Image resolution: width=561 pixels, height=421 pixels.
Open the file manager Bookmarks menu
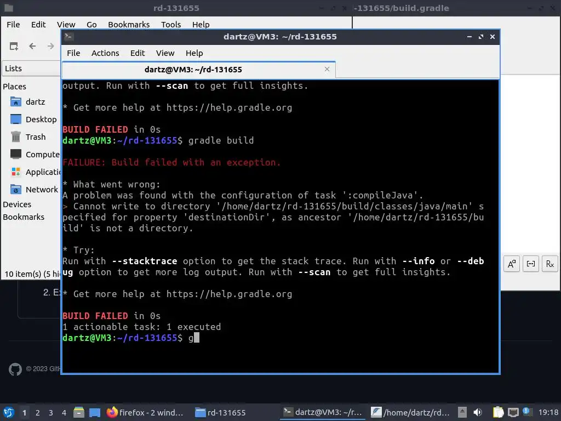129,24
